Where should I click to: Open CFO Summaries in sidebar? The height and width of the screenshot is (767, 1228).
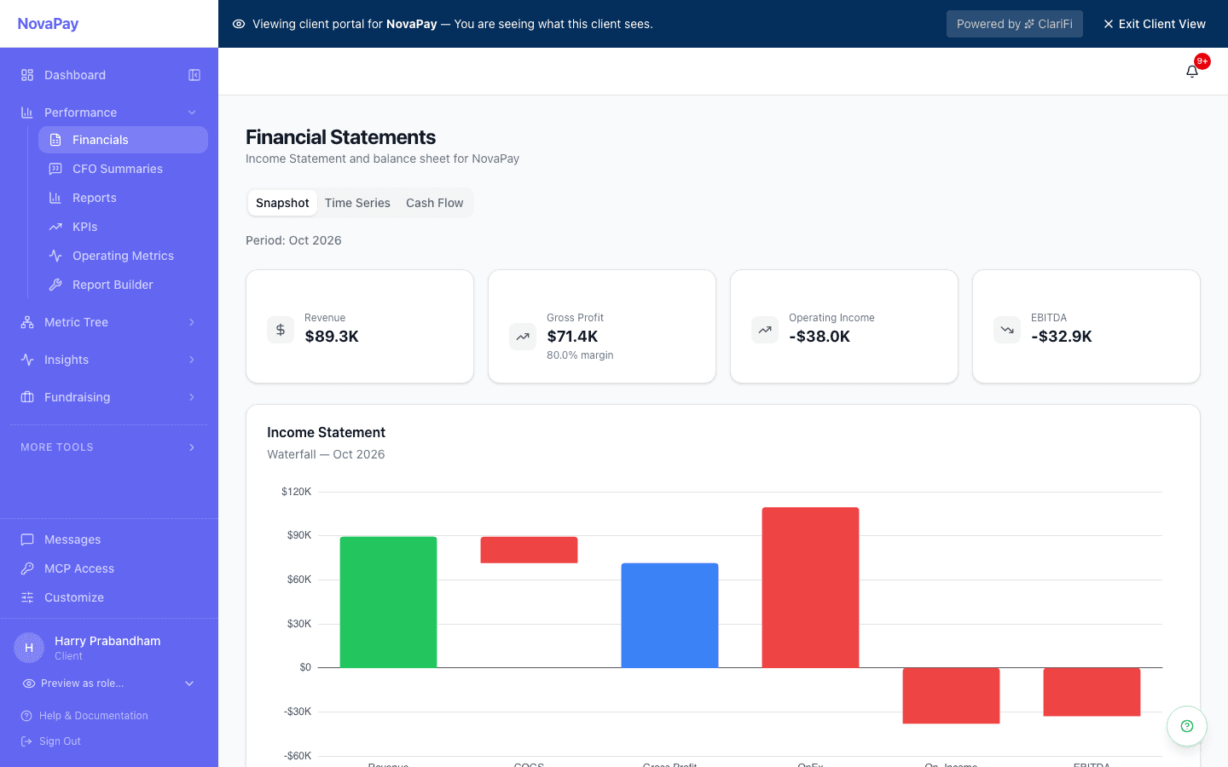123,169
